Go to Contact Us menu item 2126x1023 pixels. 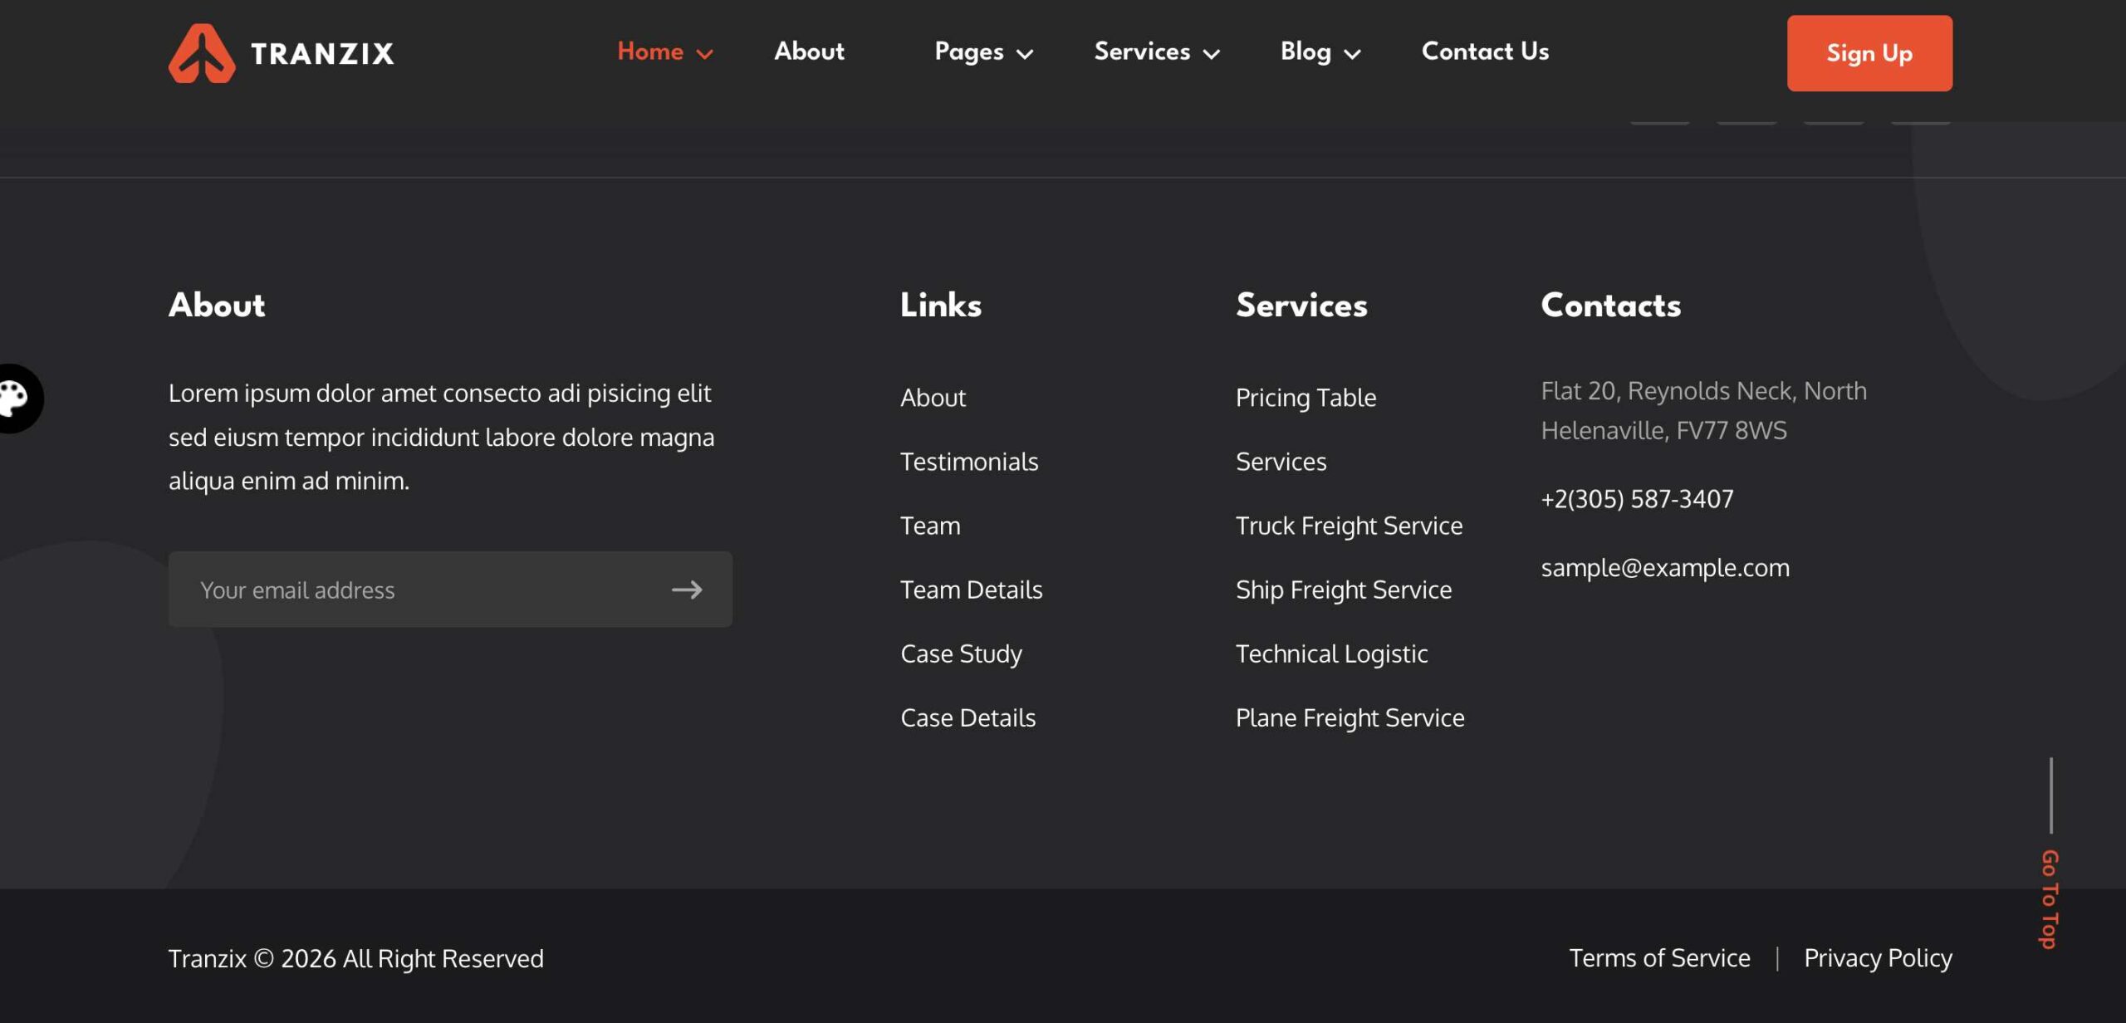[1485, 51]
